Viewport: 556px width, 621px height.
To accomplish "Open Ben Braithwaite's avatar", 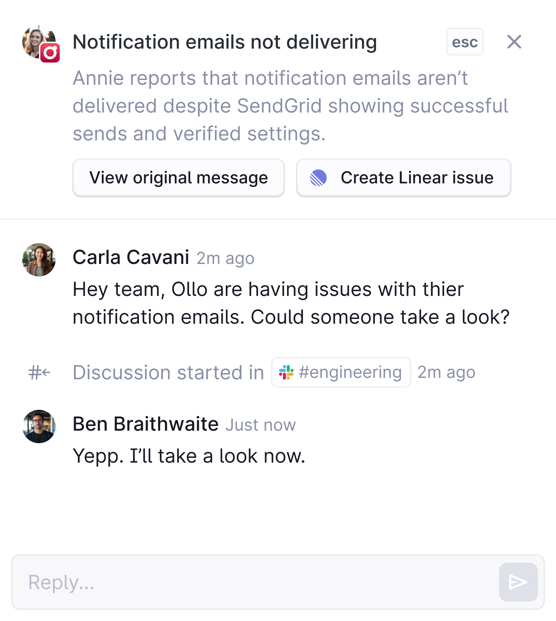I will click(39, 427).
